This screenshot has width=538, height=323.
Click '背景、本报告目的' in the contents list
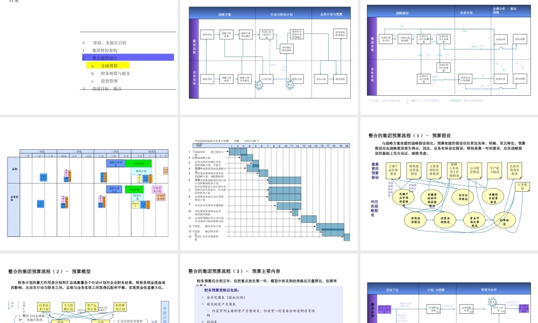click(x=109, y=43)
